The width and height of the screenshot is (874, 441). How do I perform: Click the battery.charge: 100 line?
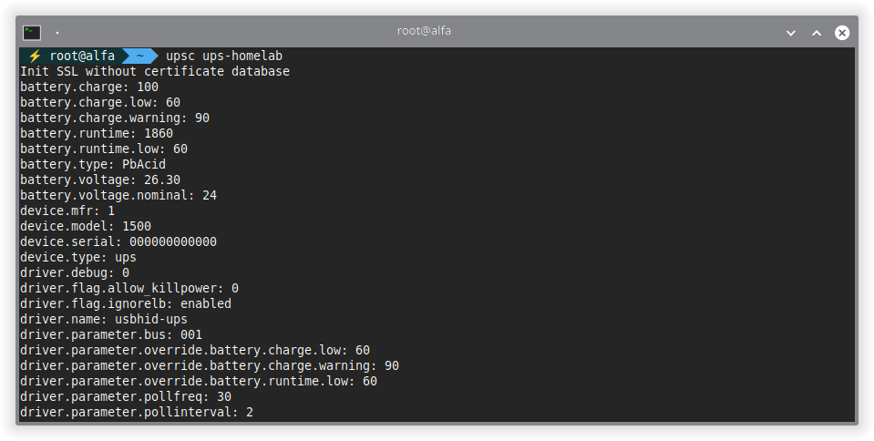pos(89,87)
